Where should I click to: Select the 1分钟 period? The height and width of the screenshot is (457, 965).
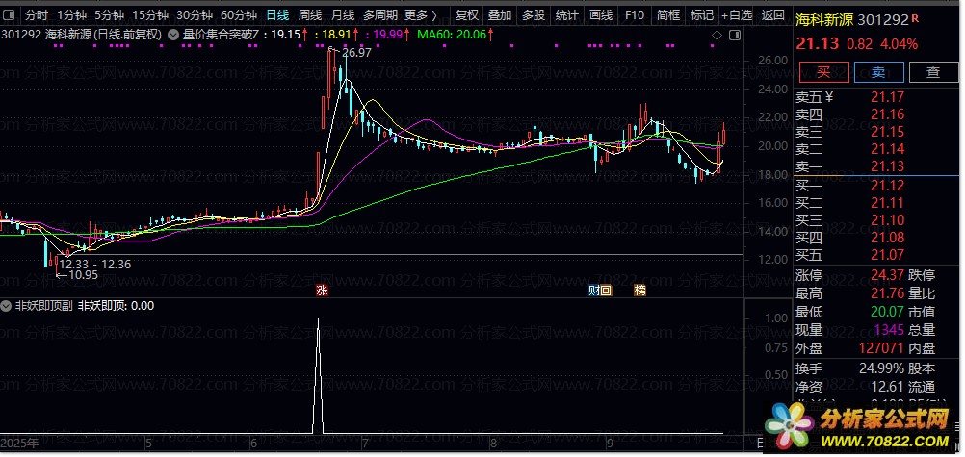[72, 15]
